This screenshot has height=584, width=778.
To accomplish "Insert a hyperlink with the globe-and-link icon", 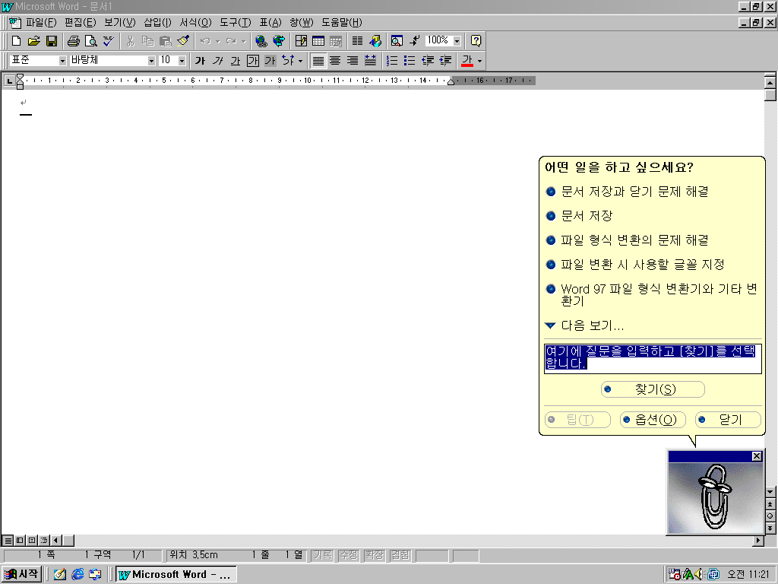I will (261, 41).
